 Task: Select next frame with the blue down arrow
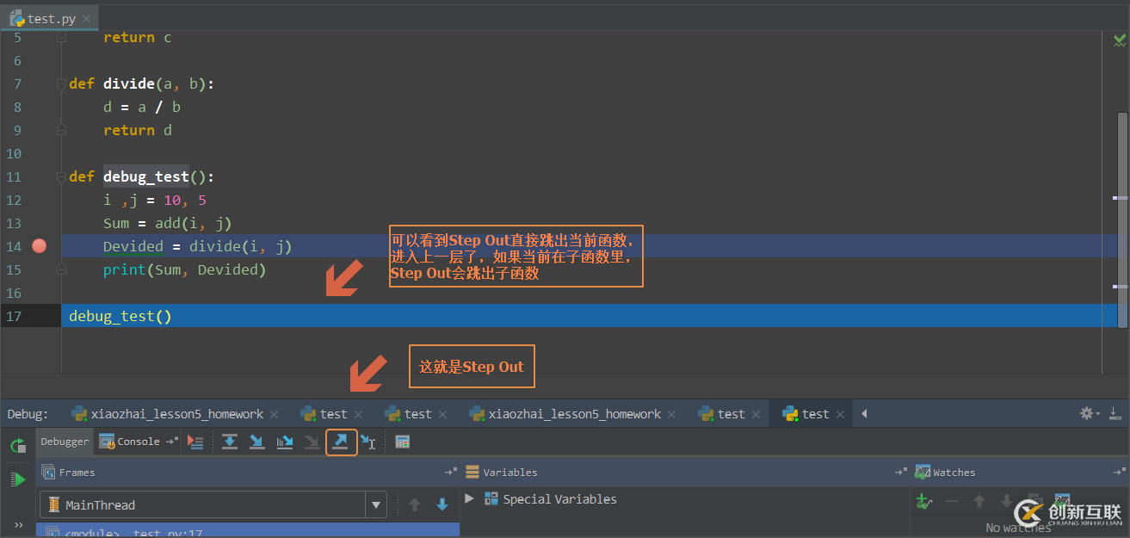(x=442, y=505)
